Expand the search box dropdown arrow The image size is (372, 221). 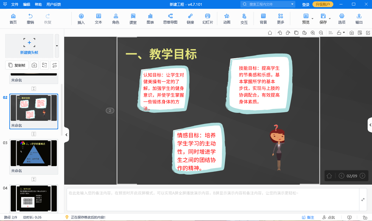pyautogui.click(x=292, y=4)
